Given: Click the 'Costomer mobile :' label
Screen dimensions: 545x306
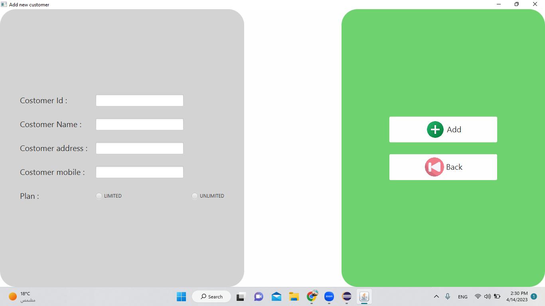Looking at the screenshot, I should [52, 172].
